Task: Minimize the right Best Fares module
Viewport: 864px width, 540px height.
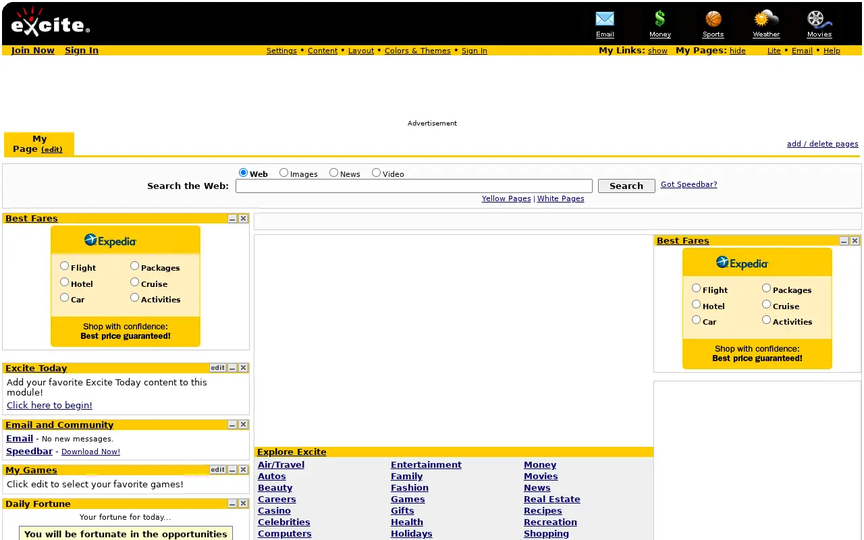Action: click(x=844, y=241)
